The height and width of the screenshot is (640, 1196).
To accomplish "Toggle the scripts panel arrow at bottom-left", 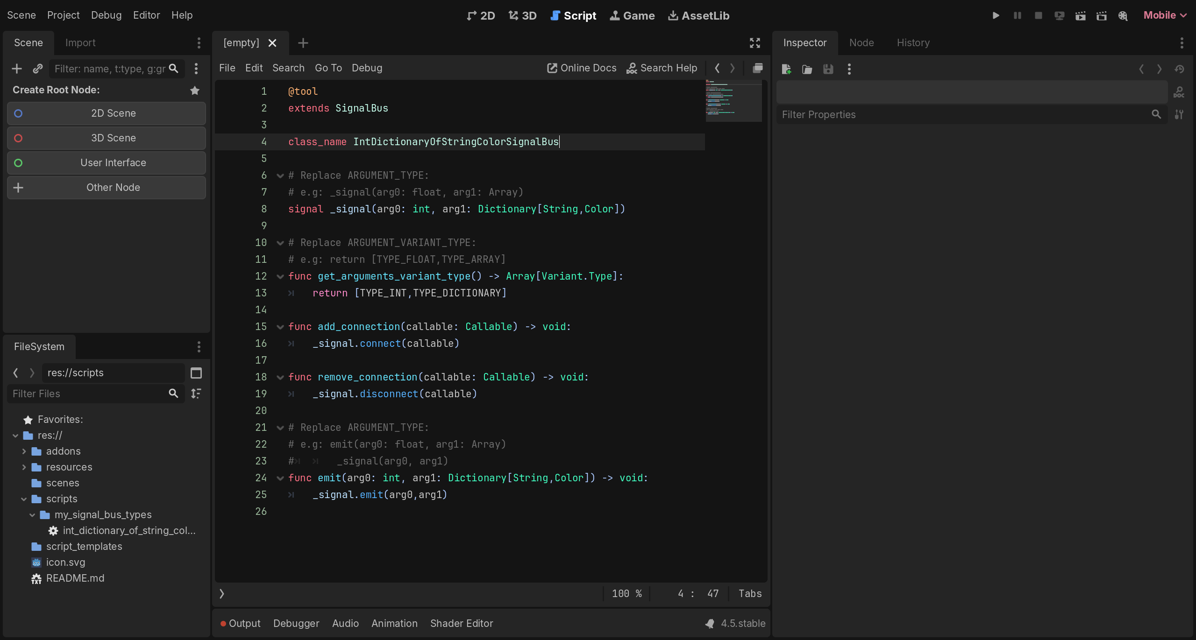I will 222,593.
